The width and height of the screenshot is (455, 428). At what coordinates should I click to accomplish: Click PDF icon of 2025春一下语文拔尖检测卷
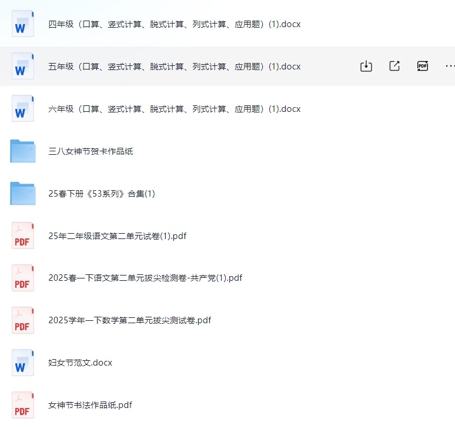(23, 278)
